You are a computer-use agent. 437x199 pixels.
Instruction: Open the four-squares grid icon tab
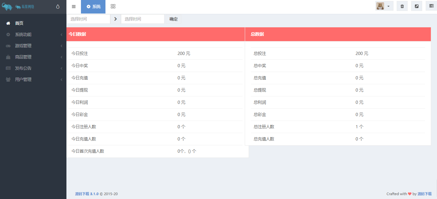tap(113, 6)
